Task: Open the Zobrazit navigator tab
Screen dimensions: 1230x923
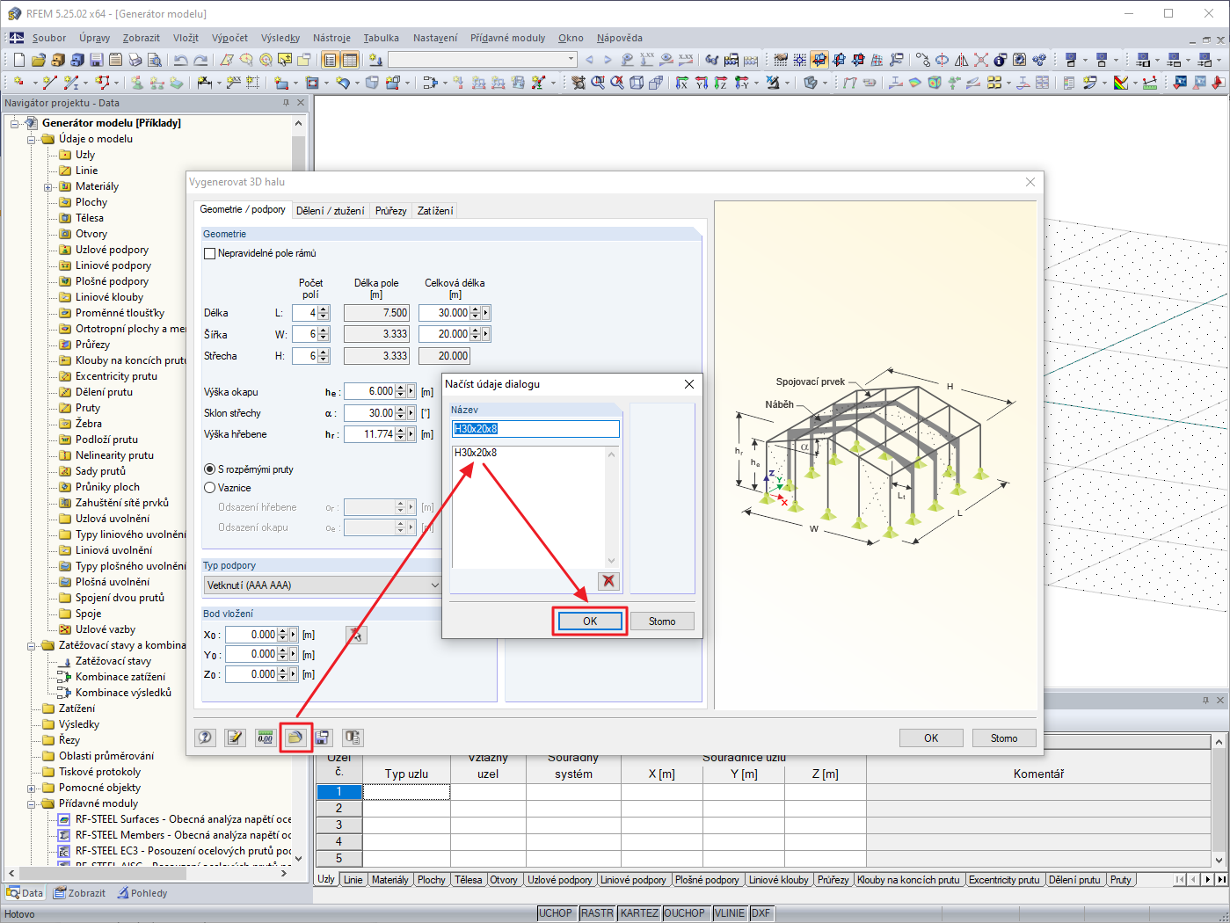Action: pyautogui.click(x=80, y=893)
